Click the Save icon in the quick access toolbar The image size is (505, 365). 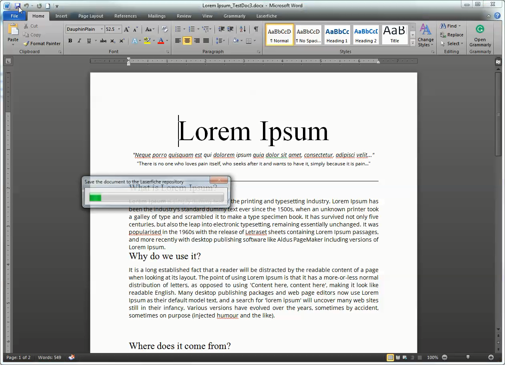point(17,6)
